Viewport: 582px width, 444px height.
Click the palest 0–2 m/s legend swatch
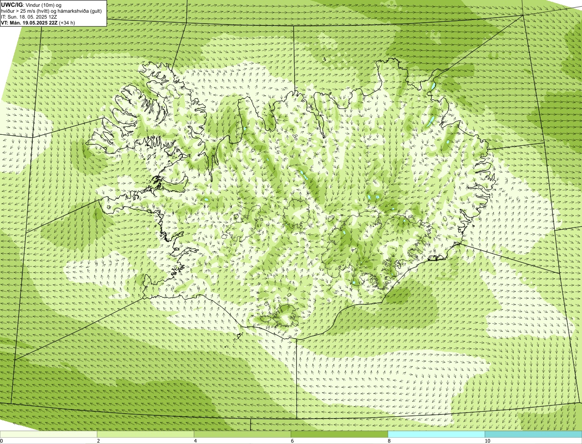pyautogui.click(x=48, y=434)
